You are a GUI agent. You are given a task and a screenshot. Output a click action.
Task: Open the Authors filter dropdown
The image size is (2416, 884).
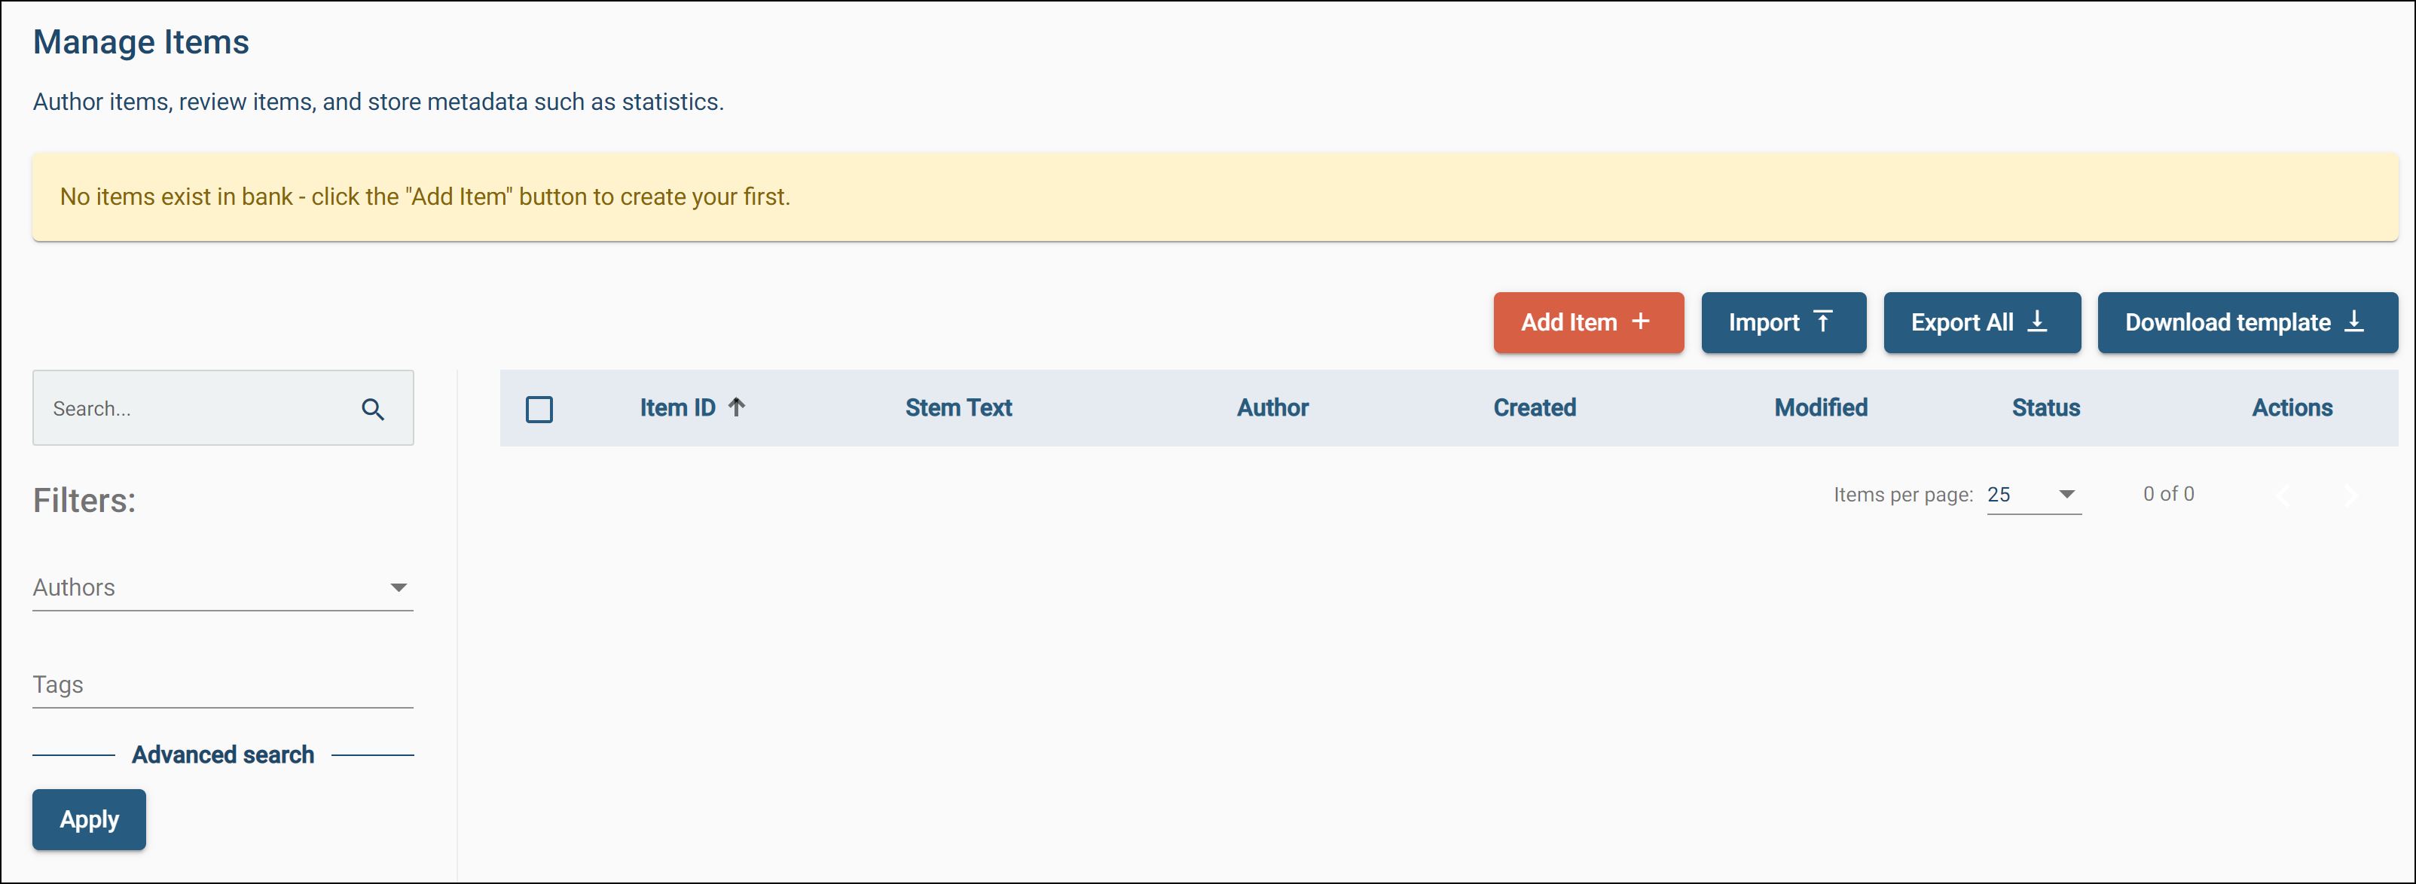click(222, 588)
